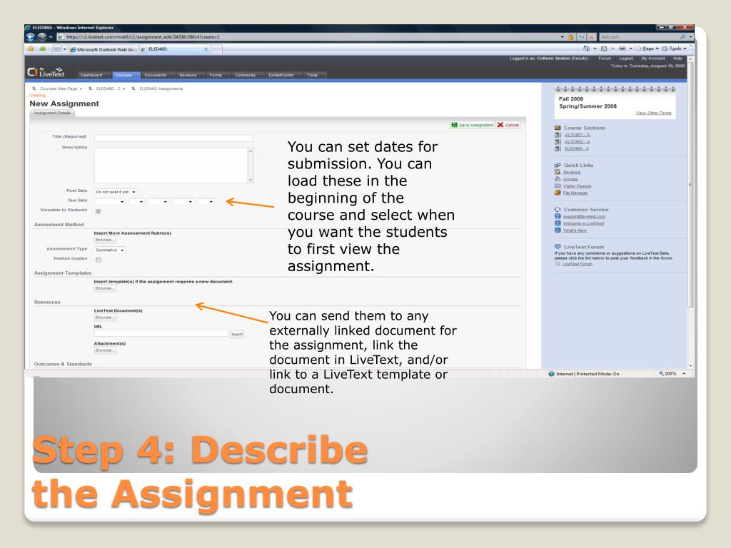Click the Courses Main Page breadcrumb
This screenshot has height=548, width=731.
pos(59,88)
